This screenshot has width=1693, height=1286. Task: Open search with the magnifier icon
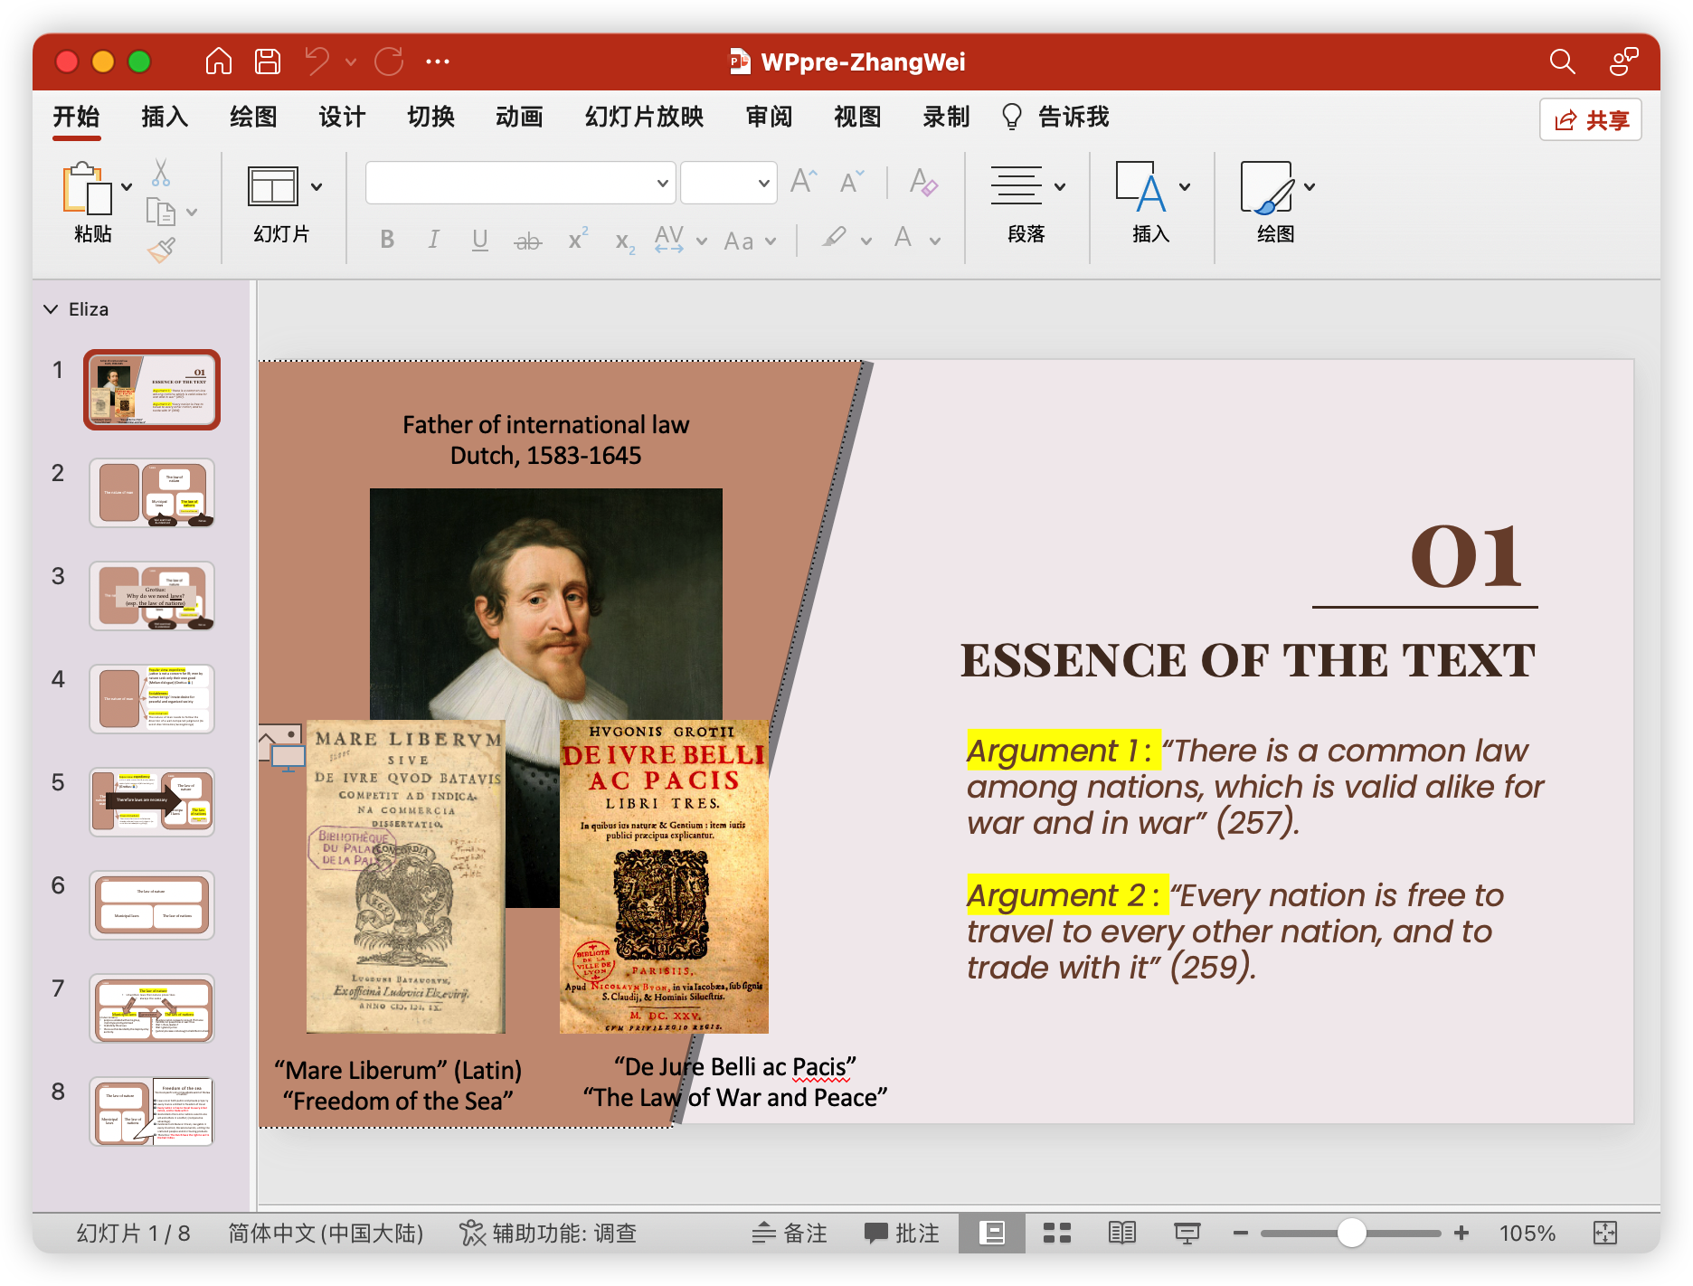pyautogui.click(x=1562, y=61)
